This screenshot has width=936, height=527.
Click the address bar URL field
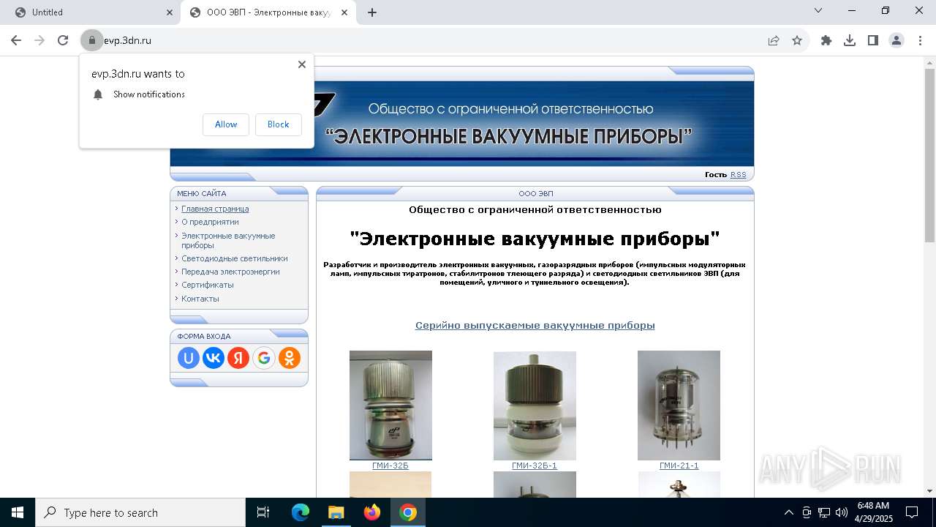pyautogui.click(x=431, y=40)
